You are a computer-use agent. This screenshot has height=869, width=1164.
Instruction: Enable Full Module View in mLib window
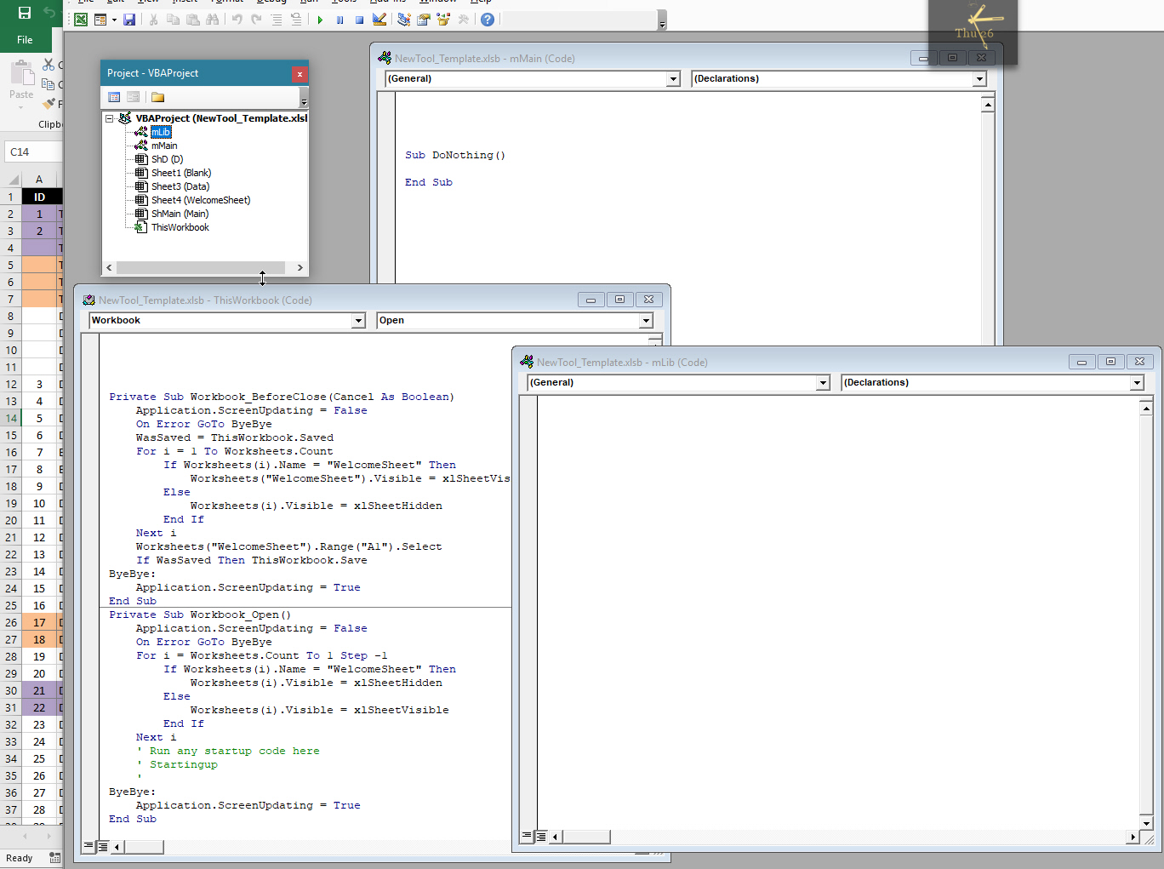click(540, 837)
